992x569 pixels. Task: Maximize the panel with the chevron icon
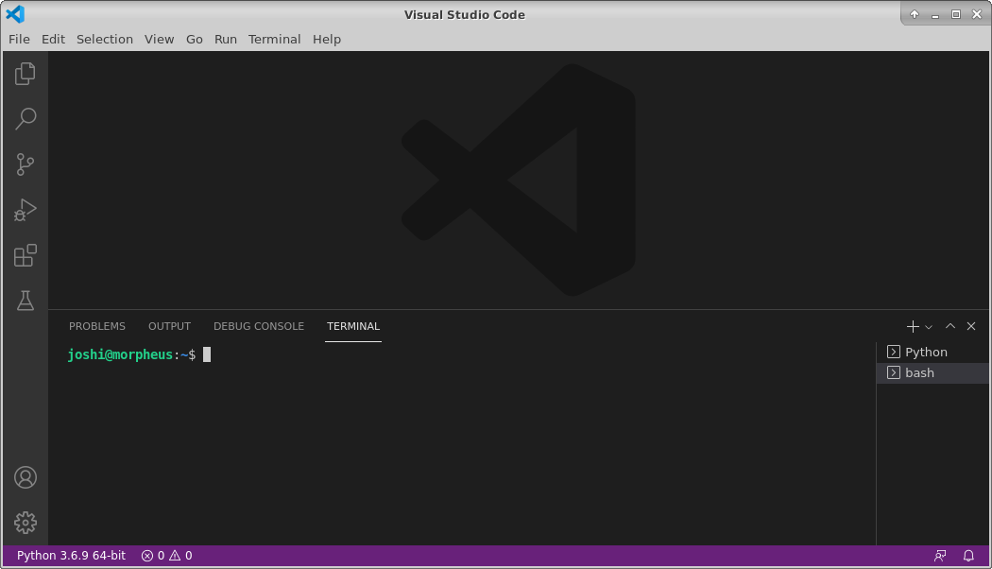pos(950,326)
